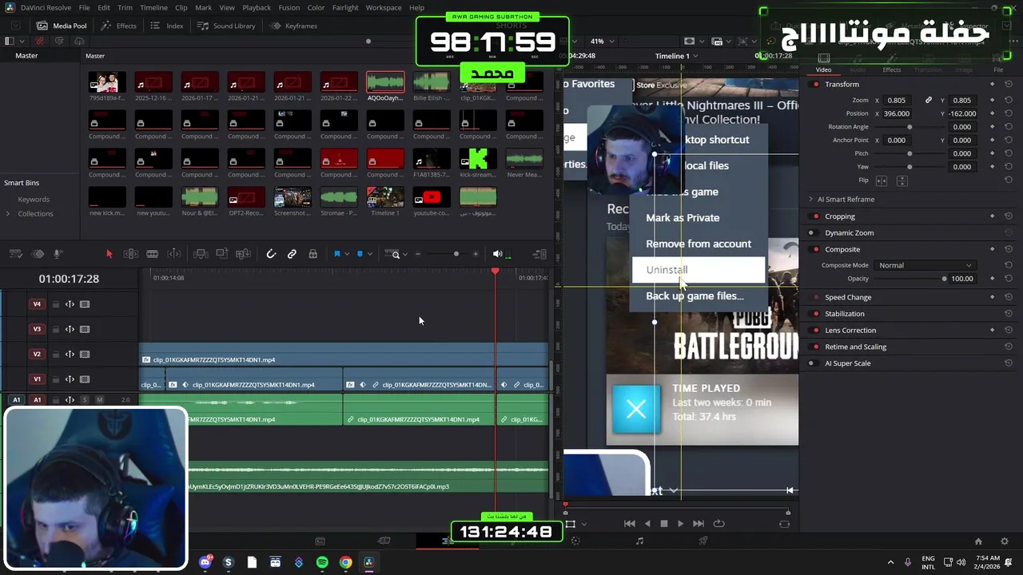Click the voiceover microphone toolbar icon

click(x=58, y=254)
